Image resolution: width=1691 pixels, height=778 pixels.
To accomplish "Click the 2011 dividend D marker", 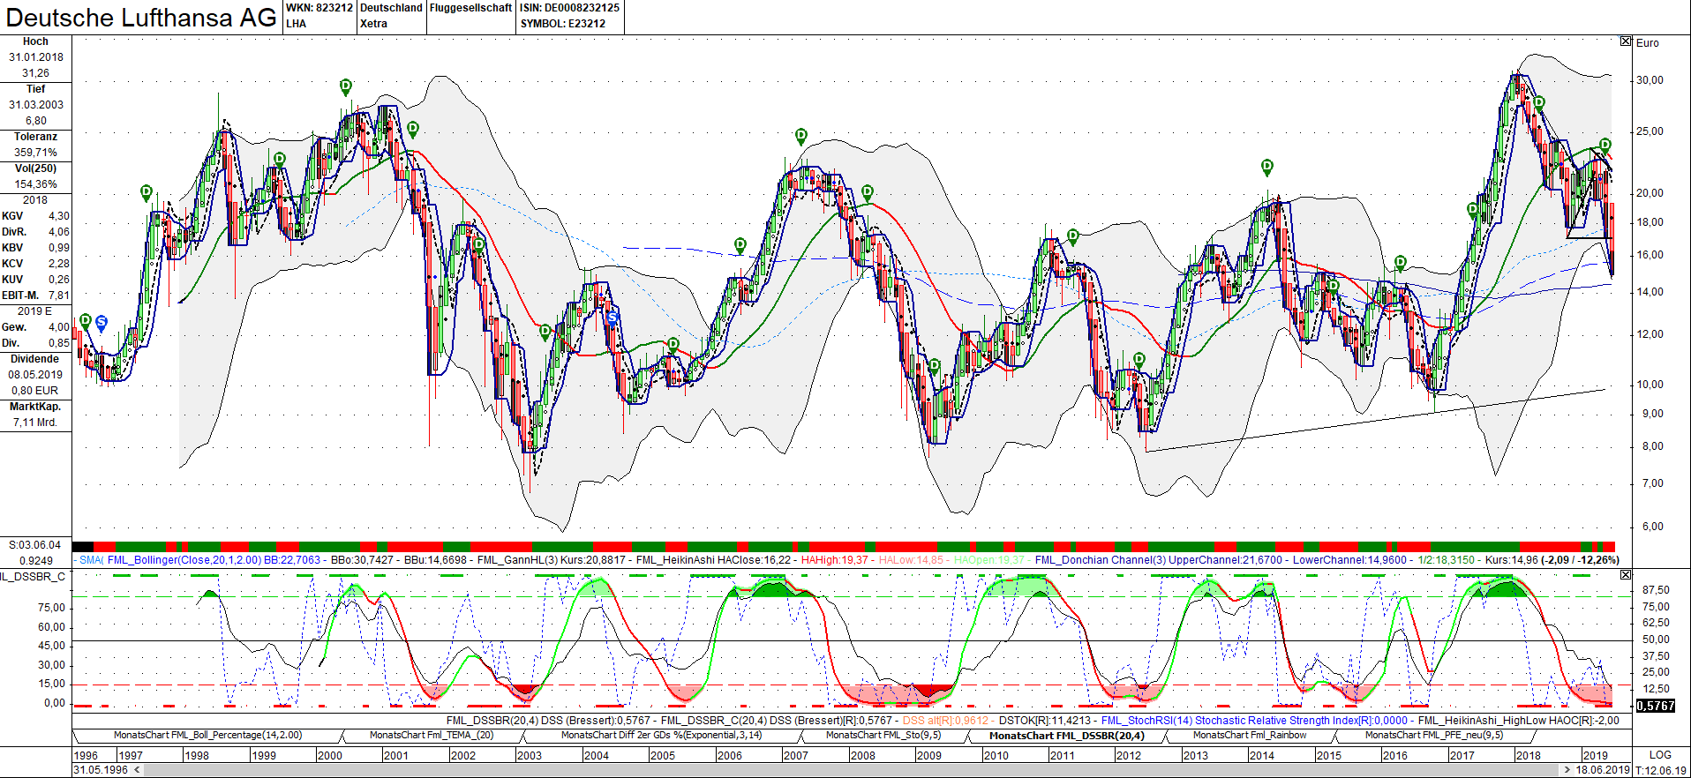I will (1073, 236).
